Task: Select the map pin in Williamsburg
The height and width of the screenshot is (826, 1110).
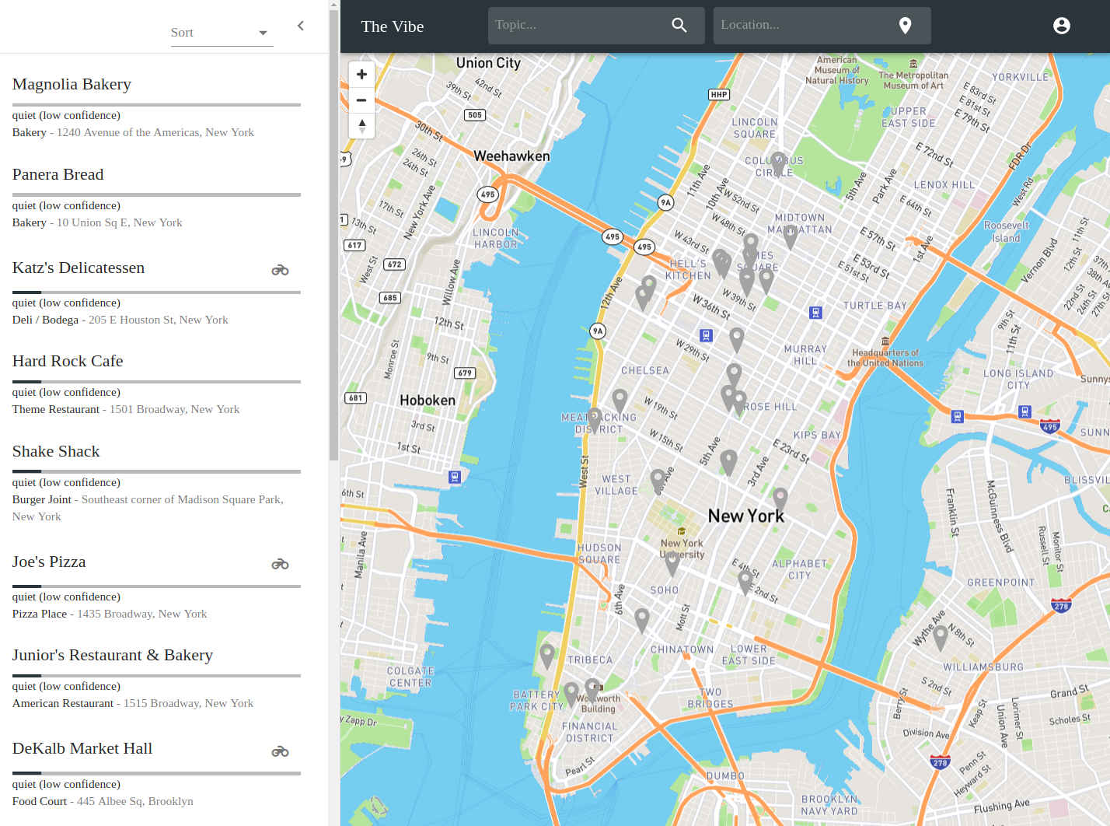Action: pos(941,638)
